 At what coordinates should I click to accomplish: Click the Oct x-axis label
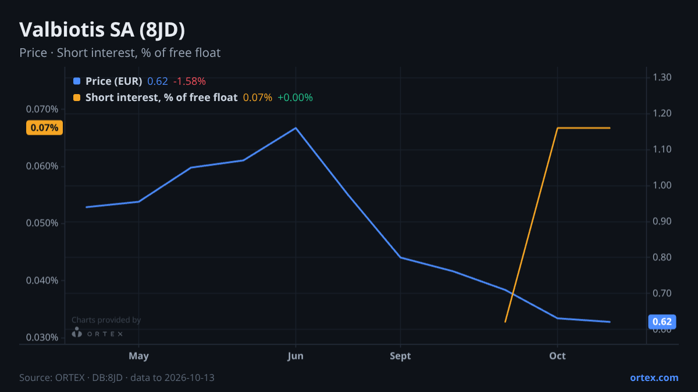(x=557, y=356)
